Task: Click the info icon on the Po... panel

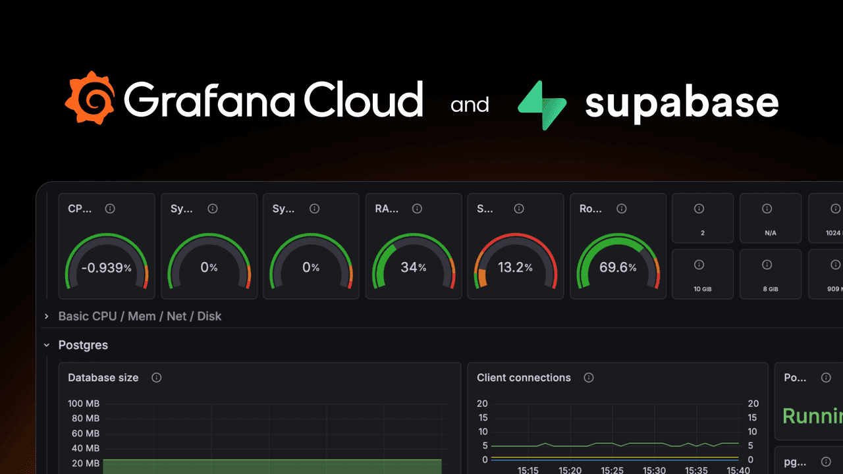Action: point(826,378)
